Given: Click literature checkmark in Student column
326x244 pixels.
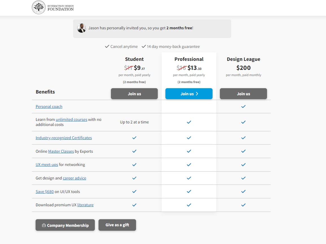Looking at the screenshot, I should 134,205.
